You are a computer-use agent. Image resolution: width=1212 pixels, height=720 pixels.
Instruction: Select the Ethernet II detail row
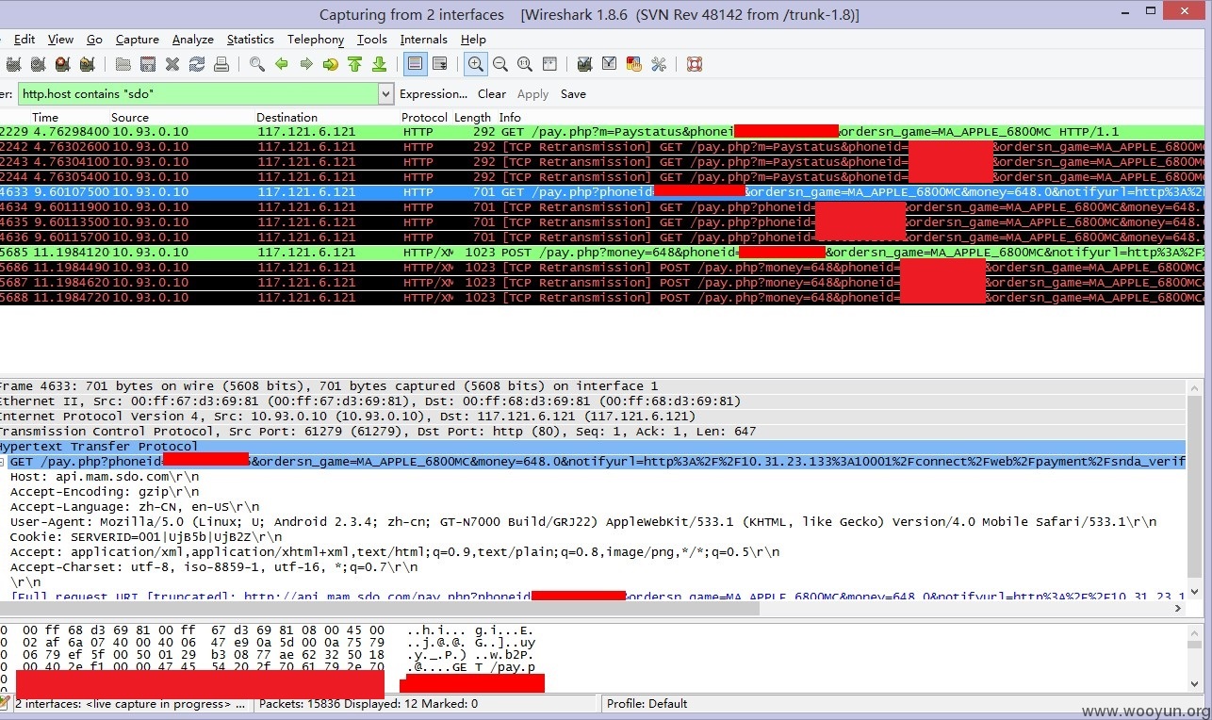click(x=594, y=401)
